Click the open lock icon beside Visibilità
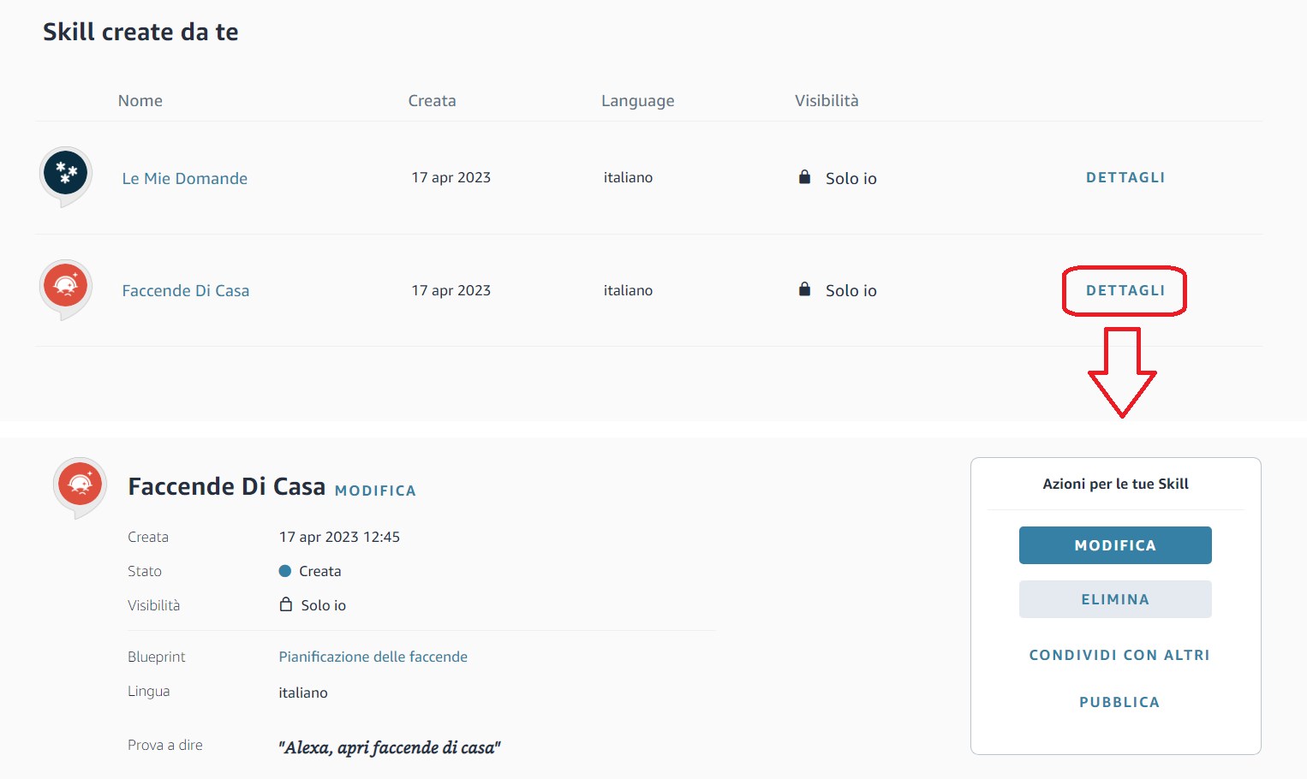This screenshot has width=1307, height=779. [286, 604]
